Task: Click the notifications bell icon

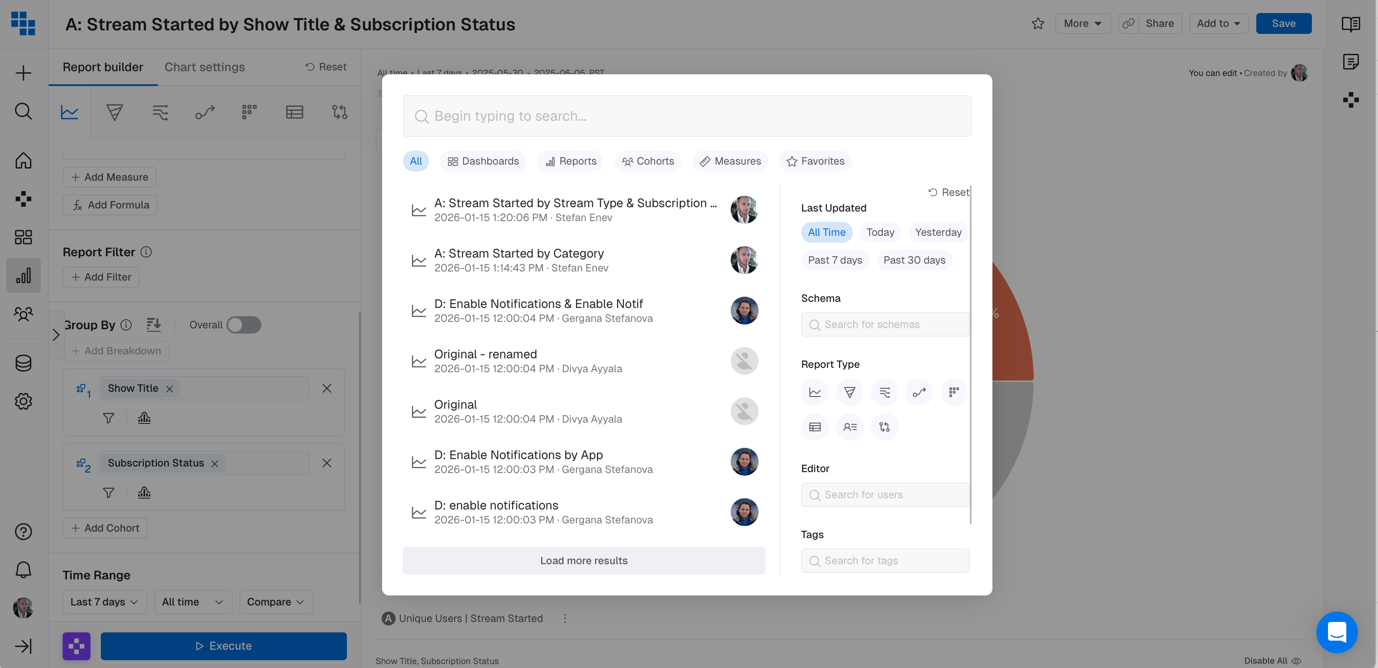Action: [x=23, y=569]
